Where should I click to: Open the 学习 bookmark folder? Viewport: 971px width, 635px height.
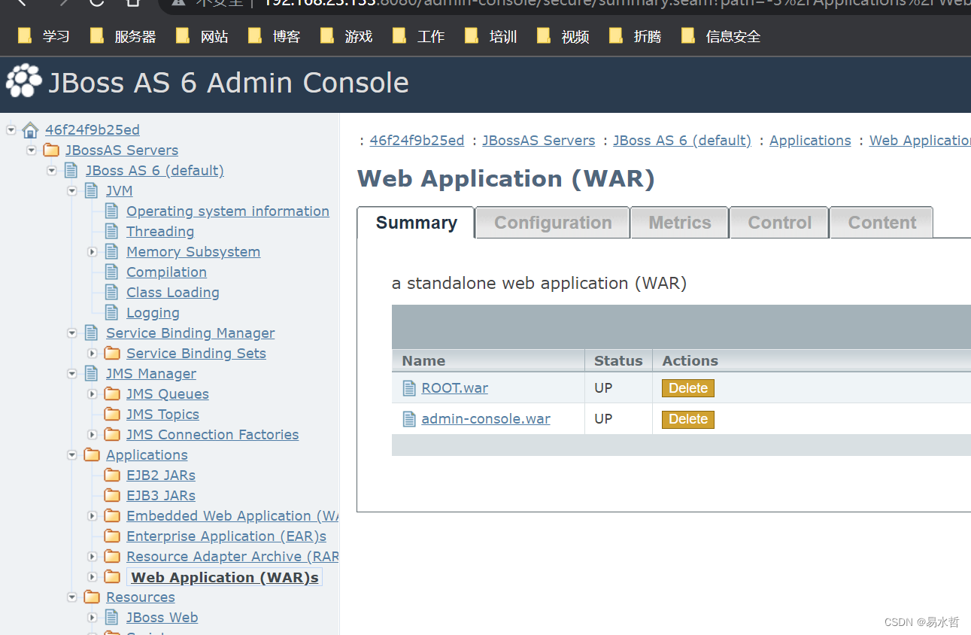(x=44, y=36)
